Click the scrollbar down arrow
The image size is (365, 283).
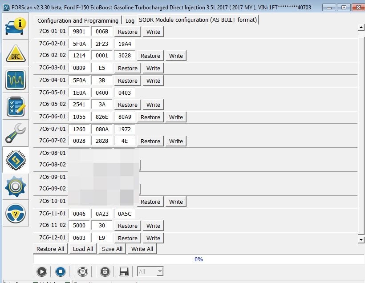tap(361, 240)
